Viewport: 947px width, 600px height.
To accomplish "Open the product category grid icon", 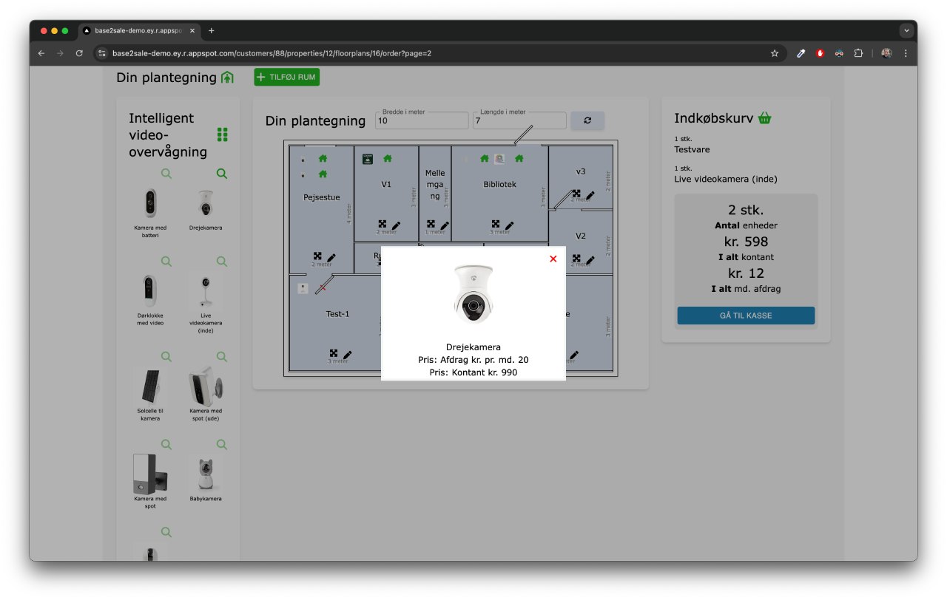I will tap(222, 134).
